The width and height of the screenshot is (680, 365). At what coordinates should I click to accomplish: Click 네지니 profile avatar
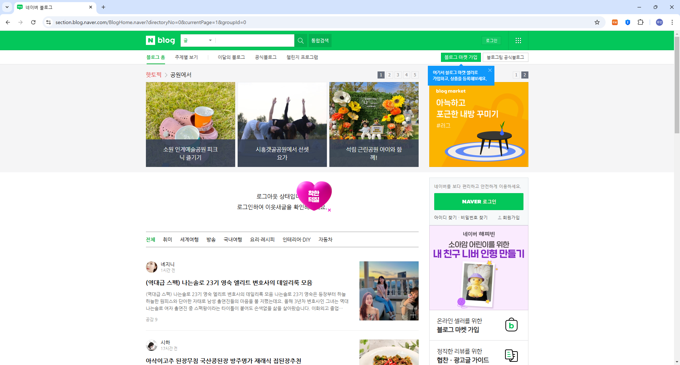coord(152,267)
